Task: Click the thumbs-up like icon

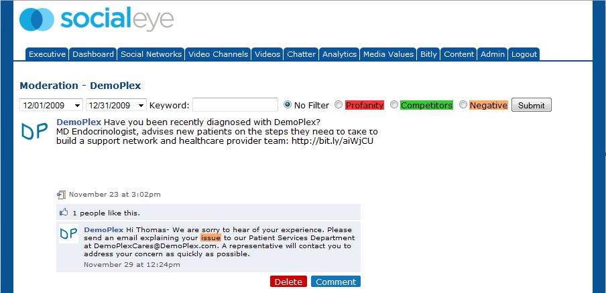Action: [64, 212]
